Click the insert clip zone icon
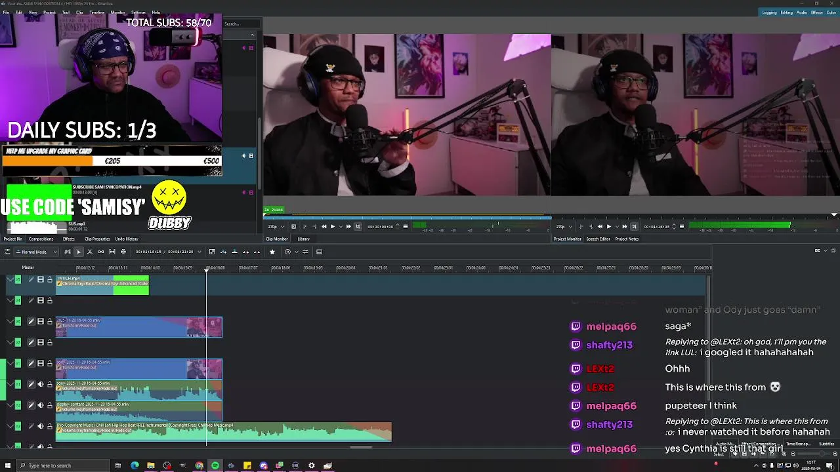840x472 pixels. [223, 252]
